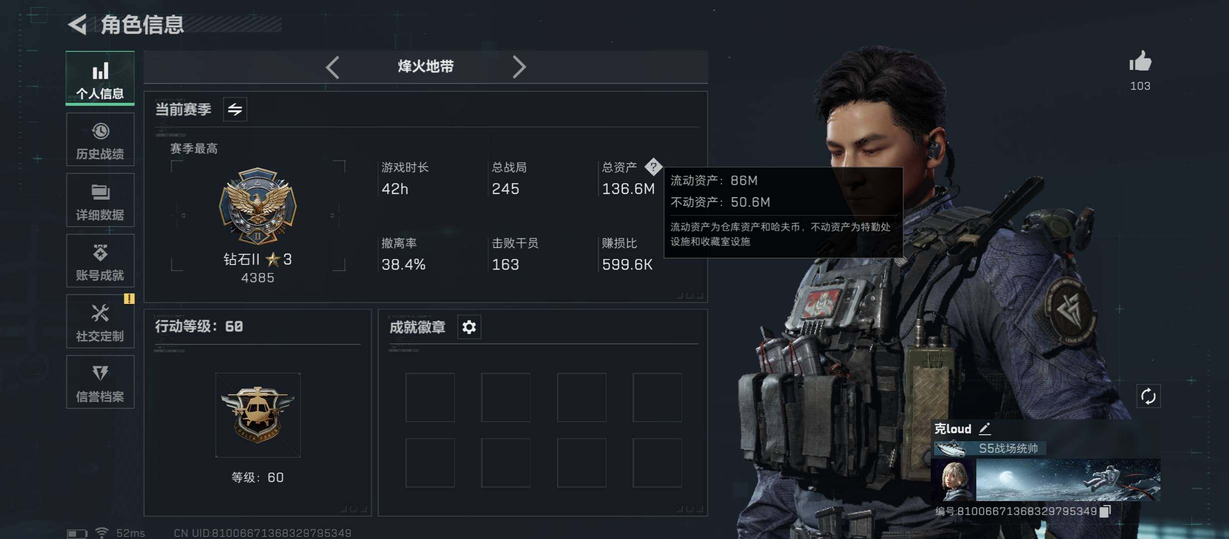The height and width of the screenshot is (539, 1229).
Task: Switch to the next mode after 烽火地带
Action: pyautogui.click(x=519, y=67)
